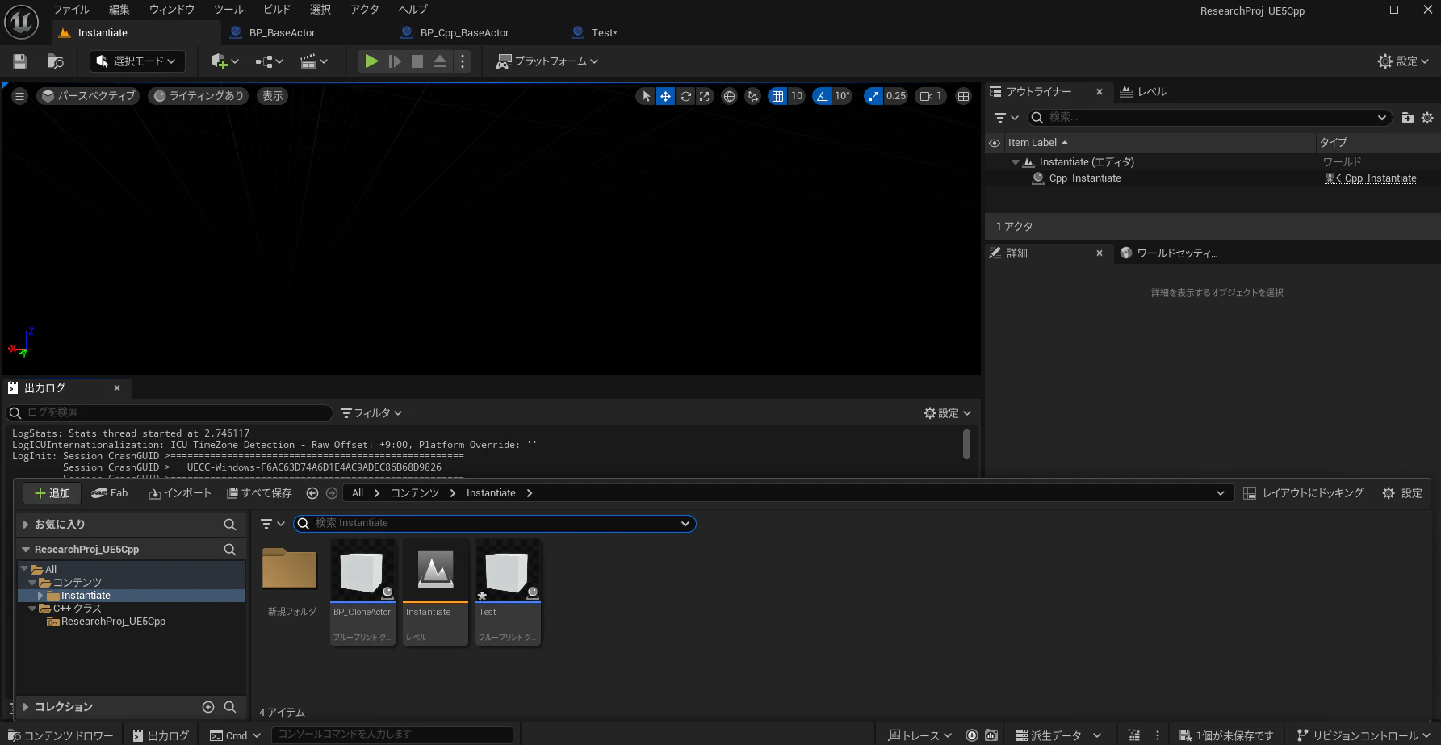This screenshot has height=745, width=1441.
Task: Click the stop playback square button
Action: click(x=417, y=61)
